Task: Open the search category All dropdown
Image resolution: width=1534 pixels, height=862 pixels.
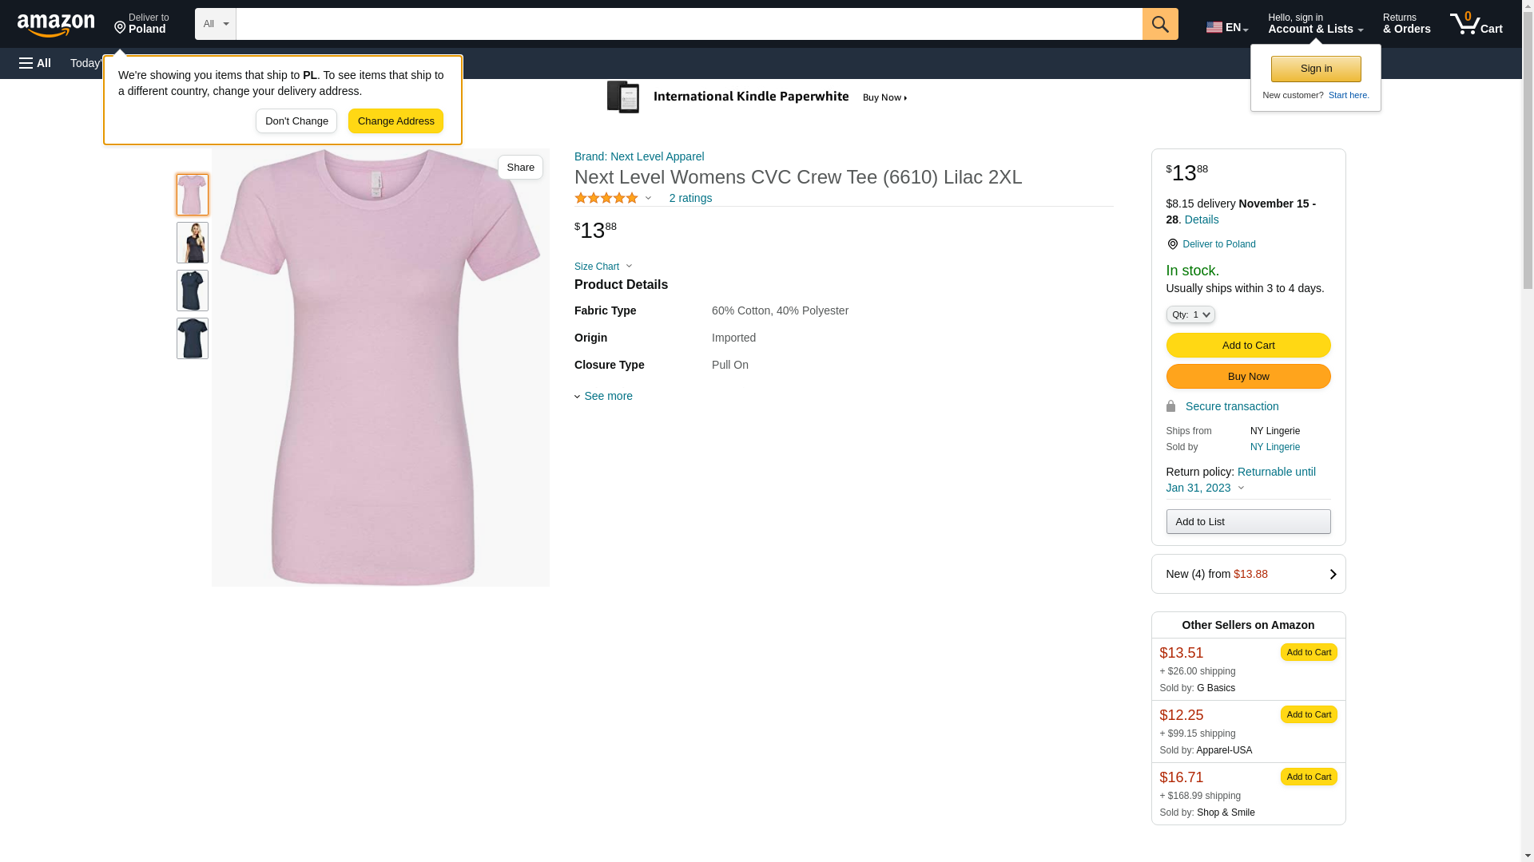Action: pyautogui.click(x=215, y=24)
